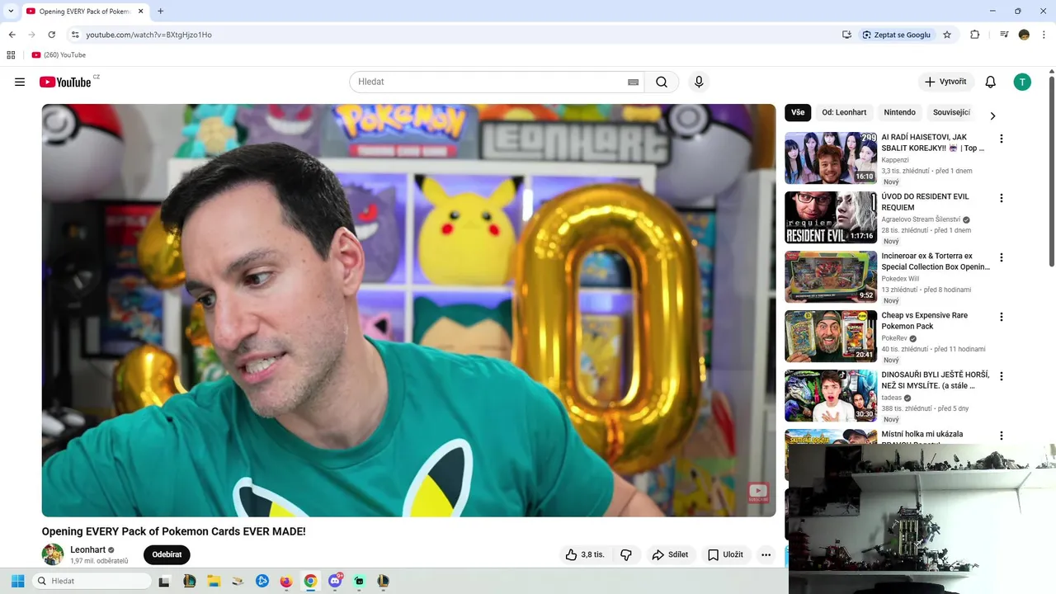
Task: Open options for DINOSAUŘI BYLI JEŠTĚ HORŠÍ video
Action: tap(1002, 376)
